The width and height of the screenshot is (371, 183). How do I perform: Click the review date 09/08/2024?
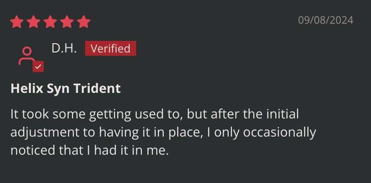click(326, 20)
